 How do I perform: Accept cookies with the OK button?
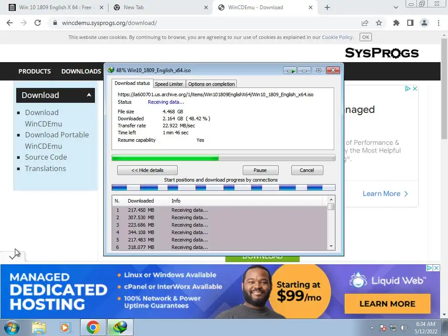[x=366, y=37]
